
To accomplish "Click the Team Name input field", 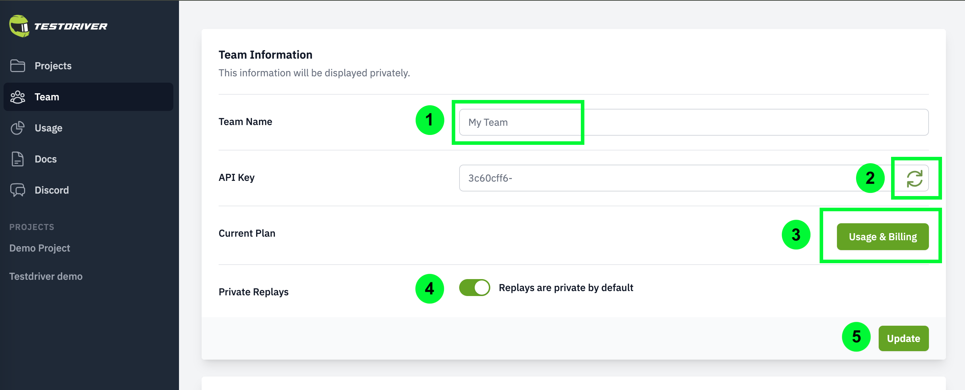I will (x=694, y=122).
